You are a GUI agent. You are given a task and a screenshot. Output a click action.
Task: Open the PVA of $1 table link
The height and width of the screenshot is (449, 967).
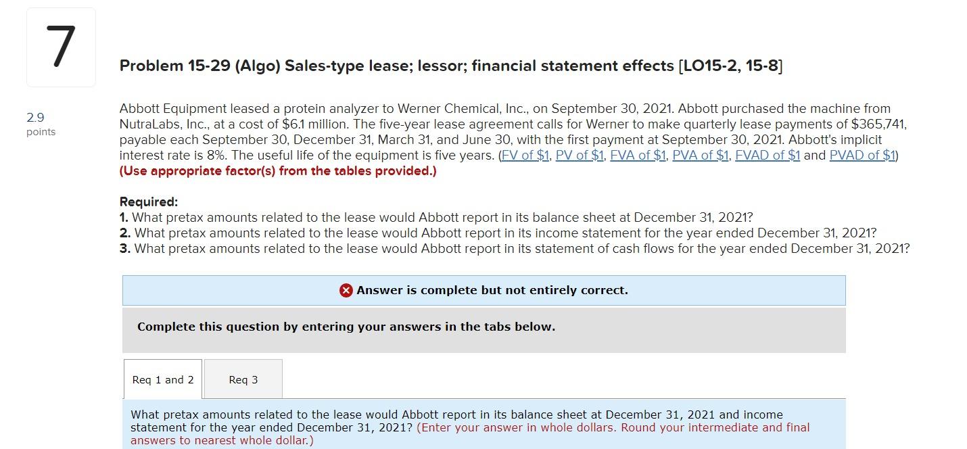click(x=700, y=155)
